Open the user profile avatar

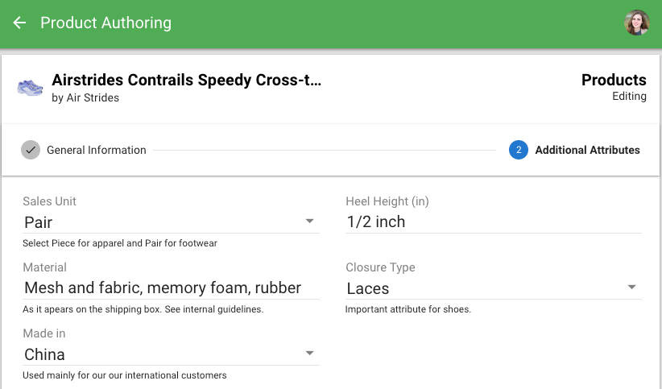point(637,23)
